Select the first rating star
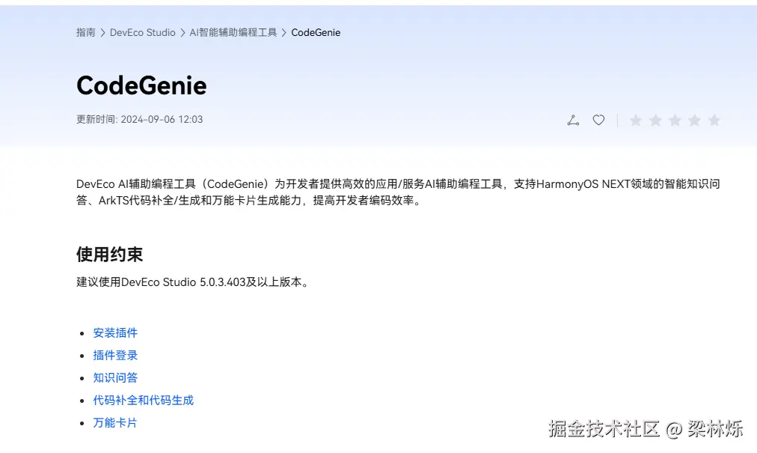 635,120
